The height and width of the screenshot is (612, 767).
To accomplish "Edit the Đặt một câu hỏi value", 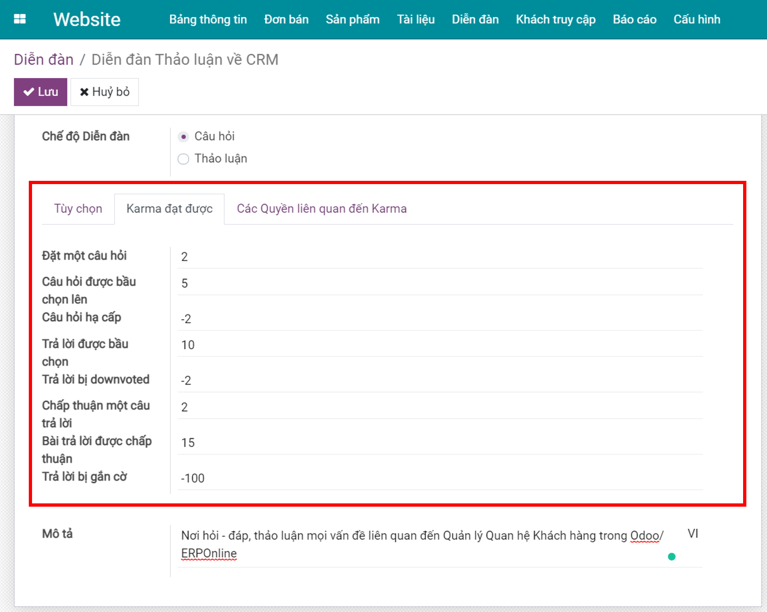I will 440,256.
